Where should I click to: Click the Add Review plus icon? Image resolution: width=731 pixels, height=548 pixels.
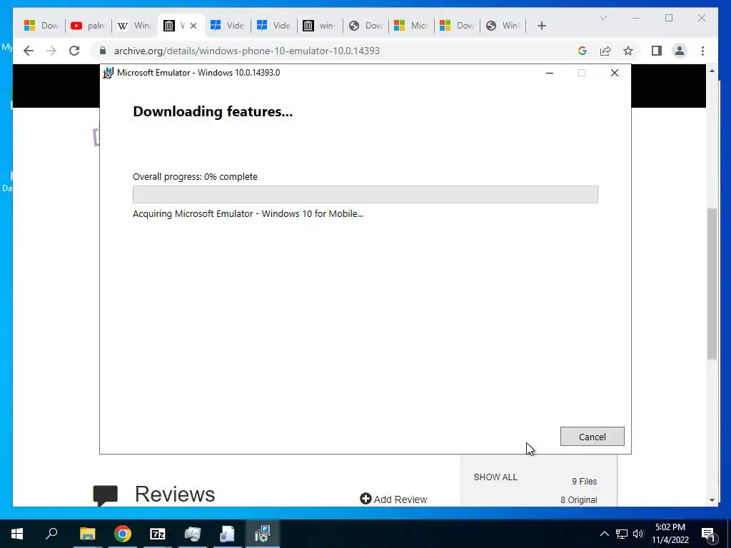(x=365, y=499)
